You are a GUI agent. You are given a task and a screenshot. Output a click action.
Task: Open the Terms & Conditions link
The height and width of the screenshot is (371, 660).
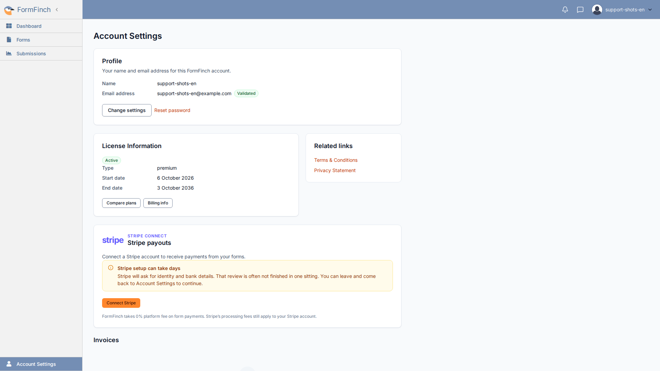coord(336,160)
